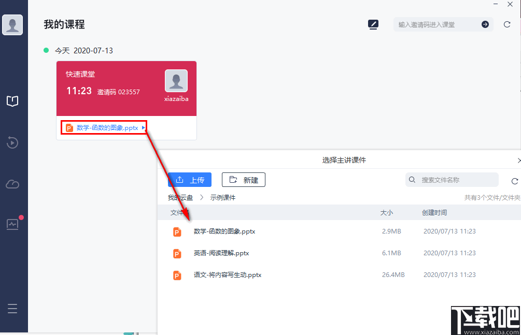Screen dimensions: 521x335
Task: Select the courses book icon in sidebar
Action: point(12,101)
